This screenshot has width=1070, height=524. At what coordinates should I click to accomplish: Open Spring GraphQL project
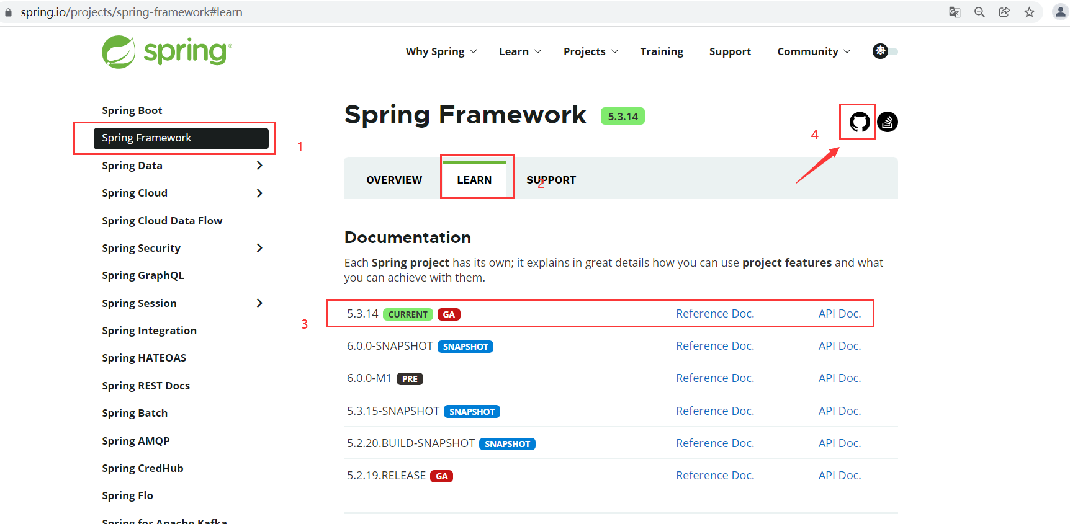143,275
